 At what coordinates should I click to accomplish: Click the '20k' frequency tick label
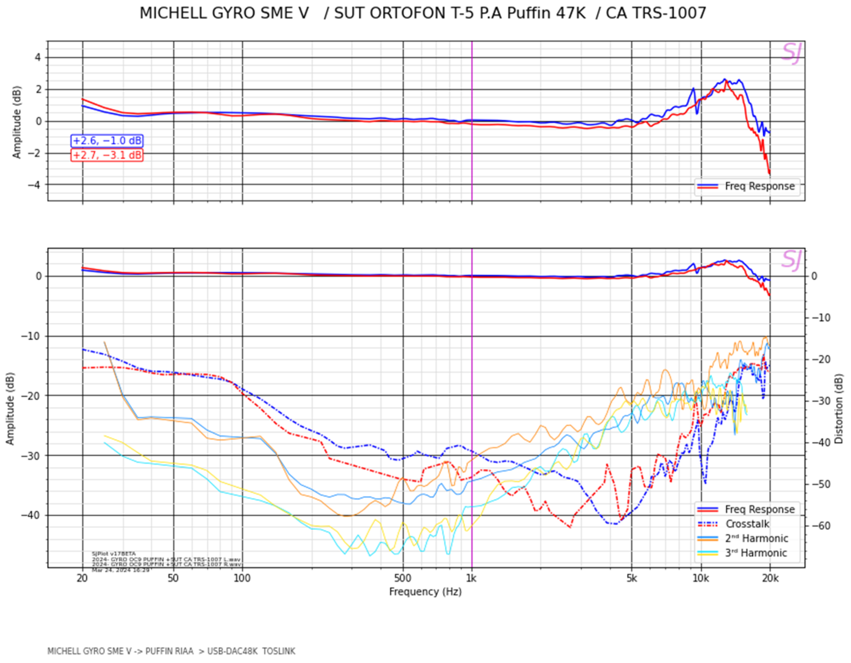click(x=770, y=578)
